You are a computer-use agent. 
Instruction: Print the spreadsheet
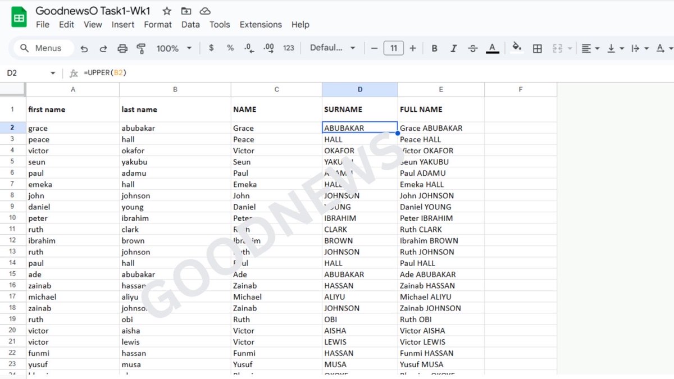coord(122,48)
